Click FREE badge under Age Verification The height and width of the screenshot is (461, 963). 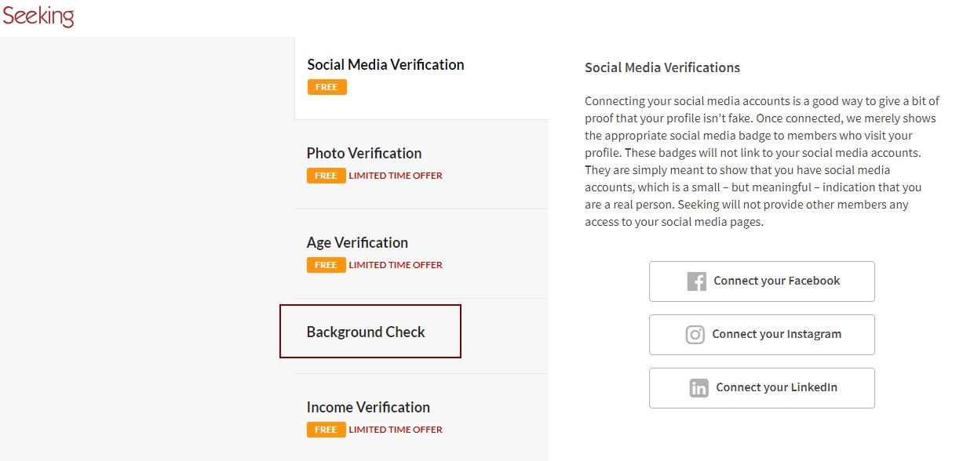[x=326, y=265]
